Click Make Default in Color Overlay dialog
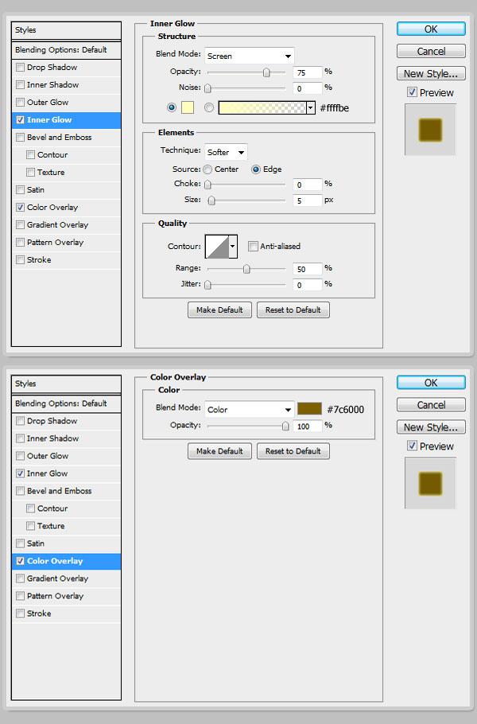The height and width of the screenshot is (724, 477). click(x=219, y=451)
